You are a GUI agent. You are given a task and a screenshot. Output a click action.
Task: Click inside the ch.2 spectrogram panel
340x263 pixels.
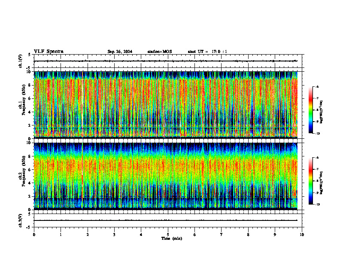pyautogui.click(x=166, y=176)
